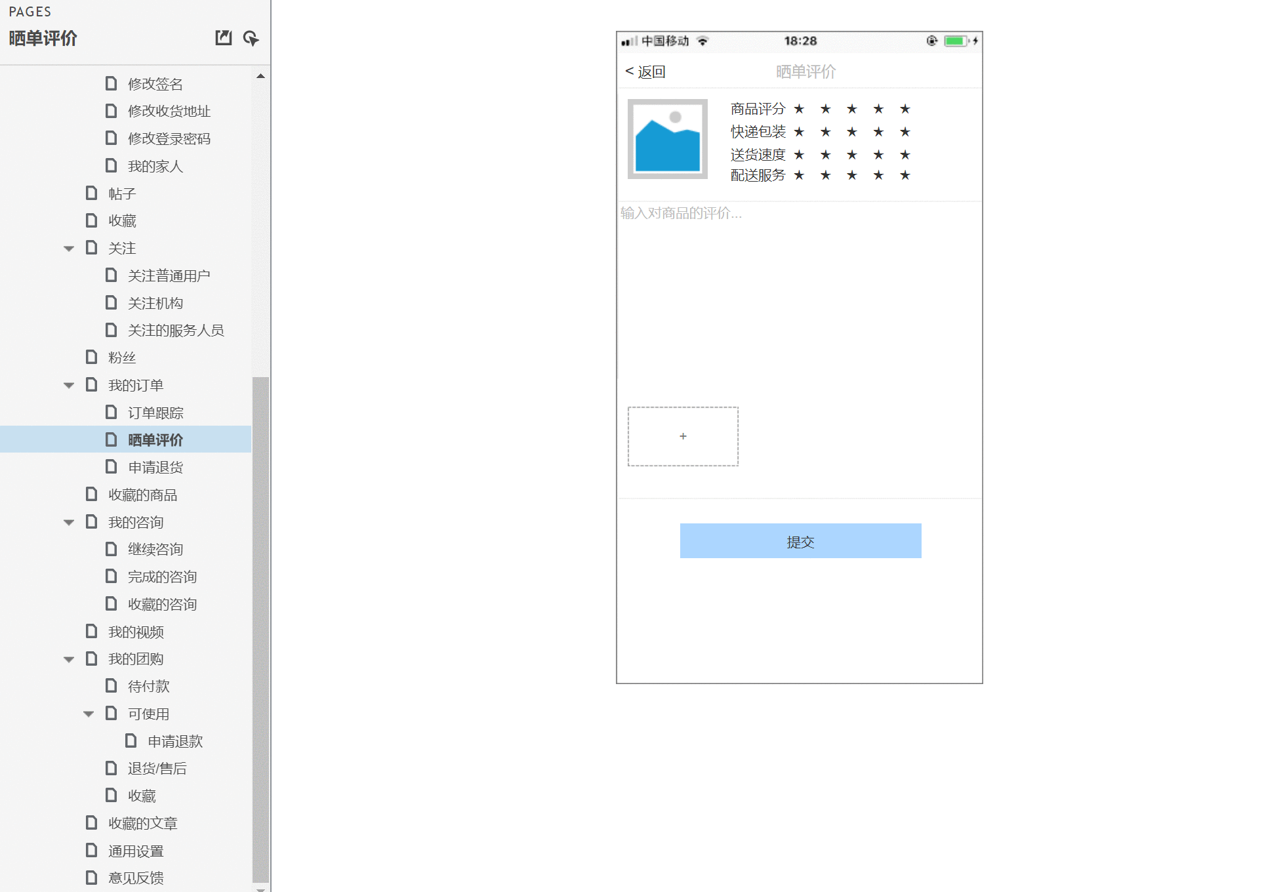Open the 退货/售后 page
Screen dimensions: 1283x892
157,768
